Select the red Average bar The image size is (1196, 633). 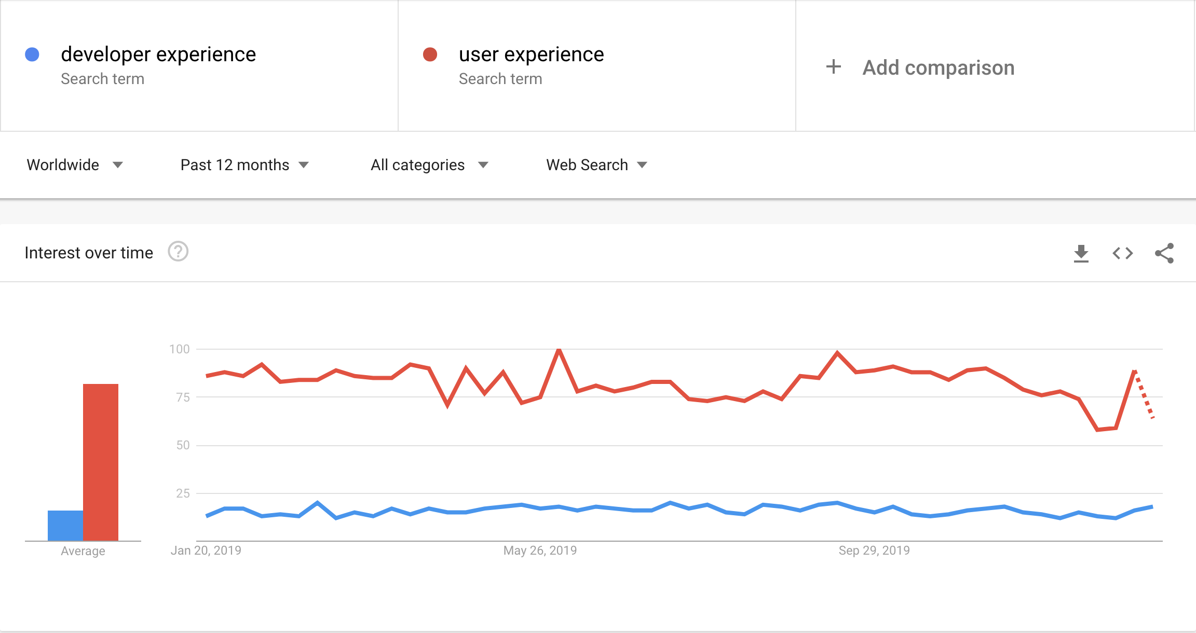point(101,462)
